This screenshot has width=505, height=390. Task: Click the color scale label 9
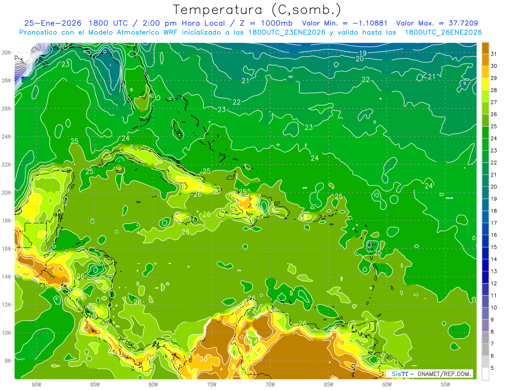click(x=493, y=319)
